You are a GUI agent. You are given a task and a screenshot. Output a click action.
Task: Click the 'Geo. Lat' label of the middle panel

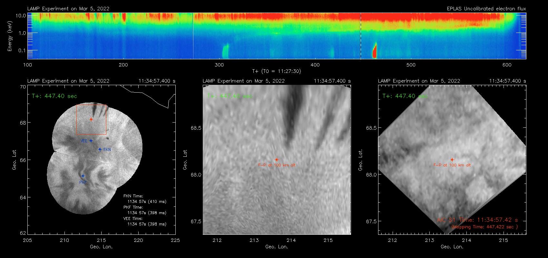[185, 160]
